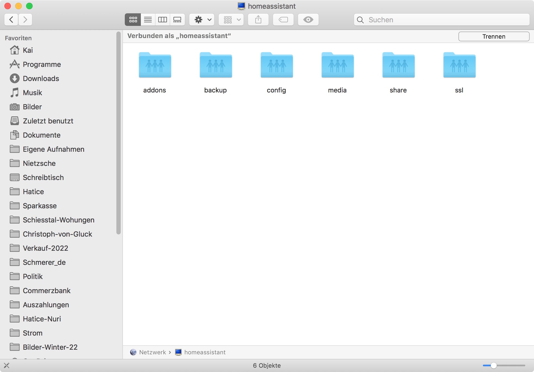This screenshot has height=372, width=534.
Task: Go forward with right chevron
Action: (x=25, y=20)
